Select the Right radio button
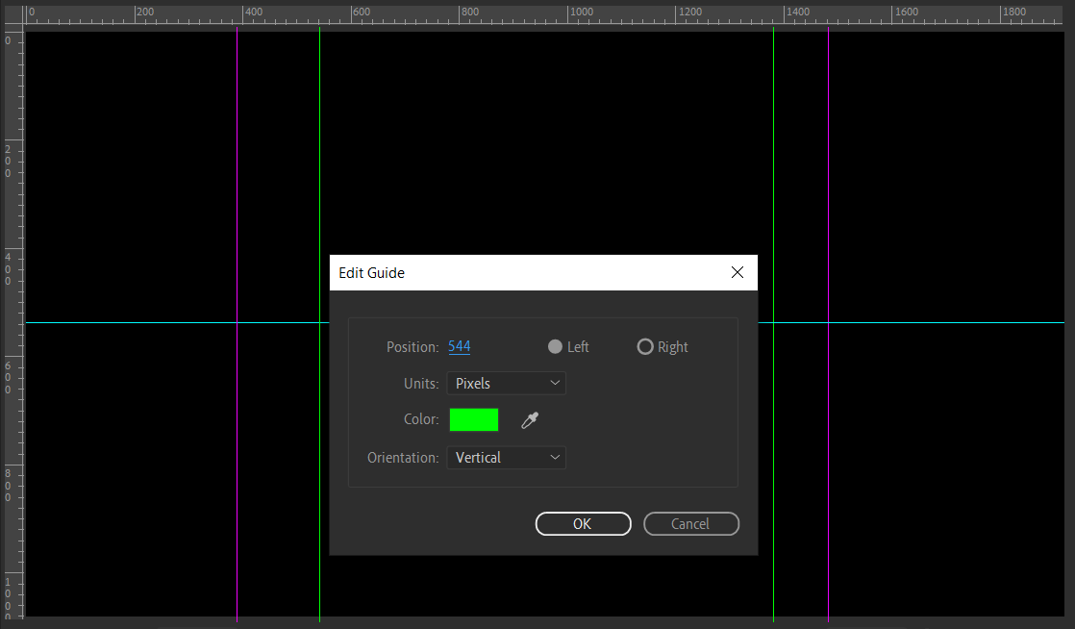The height and width of the screenshot is (629, 1075). click(x=645, y=346)
